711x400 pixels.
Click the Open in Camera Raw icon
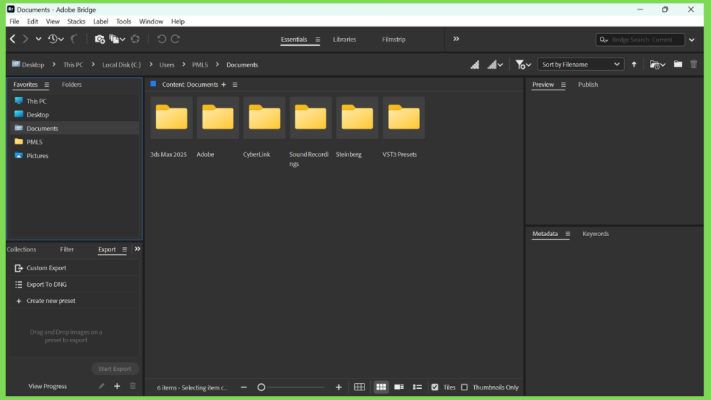point(135,39)
